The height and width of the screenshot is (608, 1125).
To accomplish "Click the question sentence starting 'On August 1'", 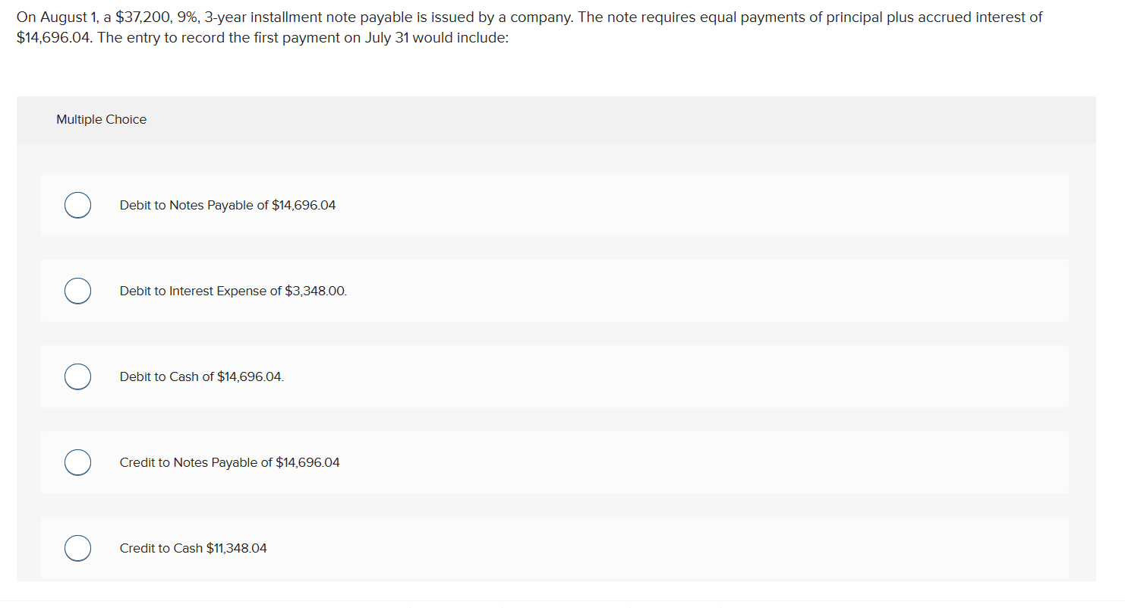I will (x=529, y=17).
